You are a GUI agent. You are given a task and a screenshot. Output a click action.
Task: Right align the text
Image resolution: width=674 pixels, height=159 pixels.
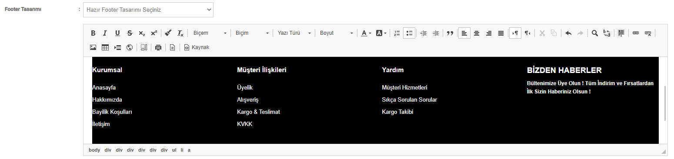[489, 33]
